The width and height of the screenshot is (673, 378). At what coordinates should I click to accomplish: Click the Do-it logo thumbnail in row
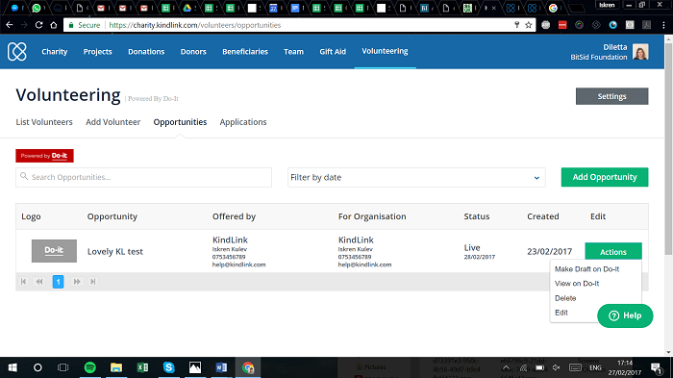tap(54, 251)
